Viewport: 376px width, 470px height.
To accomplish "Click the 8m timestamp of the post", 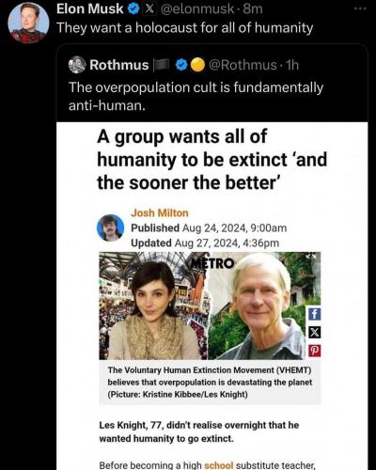I will tap(253, 9).
